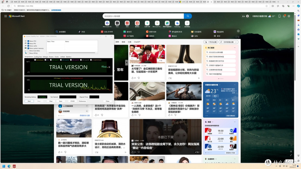Viewport: 301px width, 169px height.
Task: Open mobile phone icon in page header
Action: (x=279, y=16)
